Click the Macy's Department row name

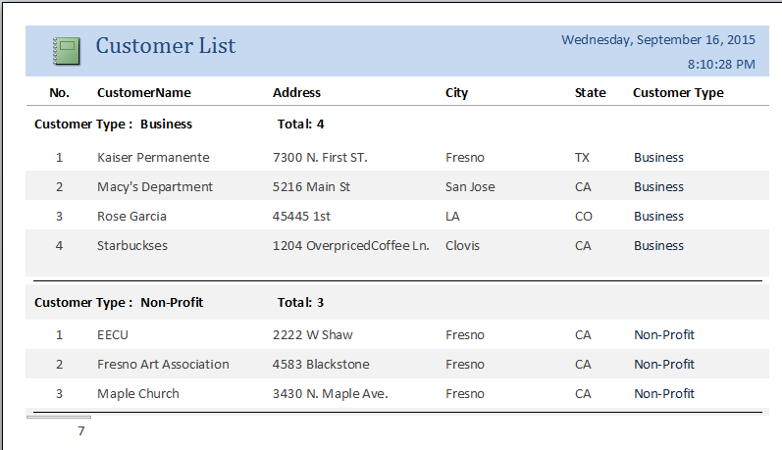tap(155, 187)
